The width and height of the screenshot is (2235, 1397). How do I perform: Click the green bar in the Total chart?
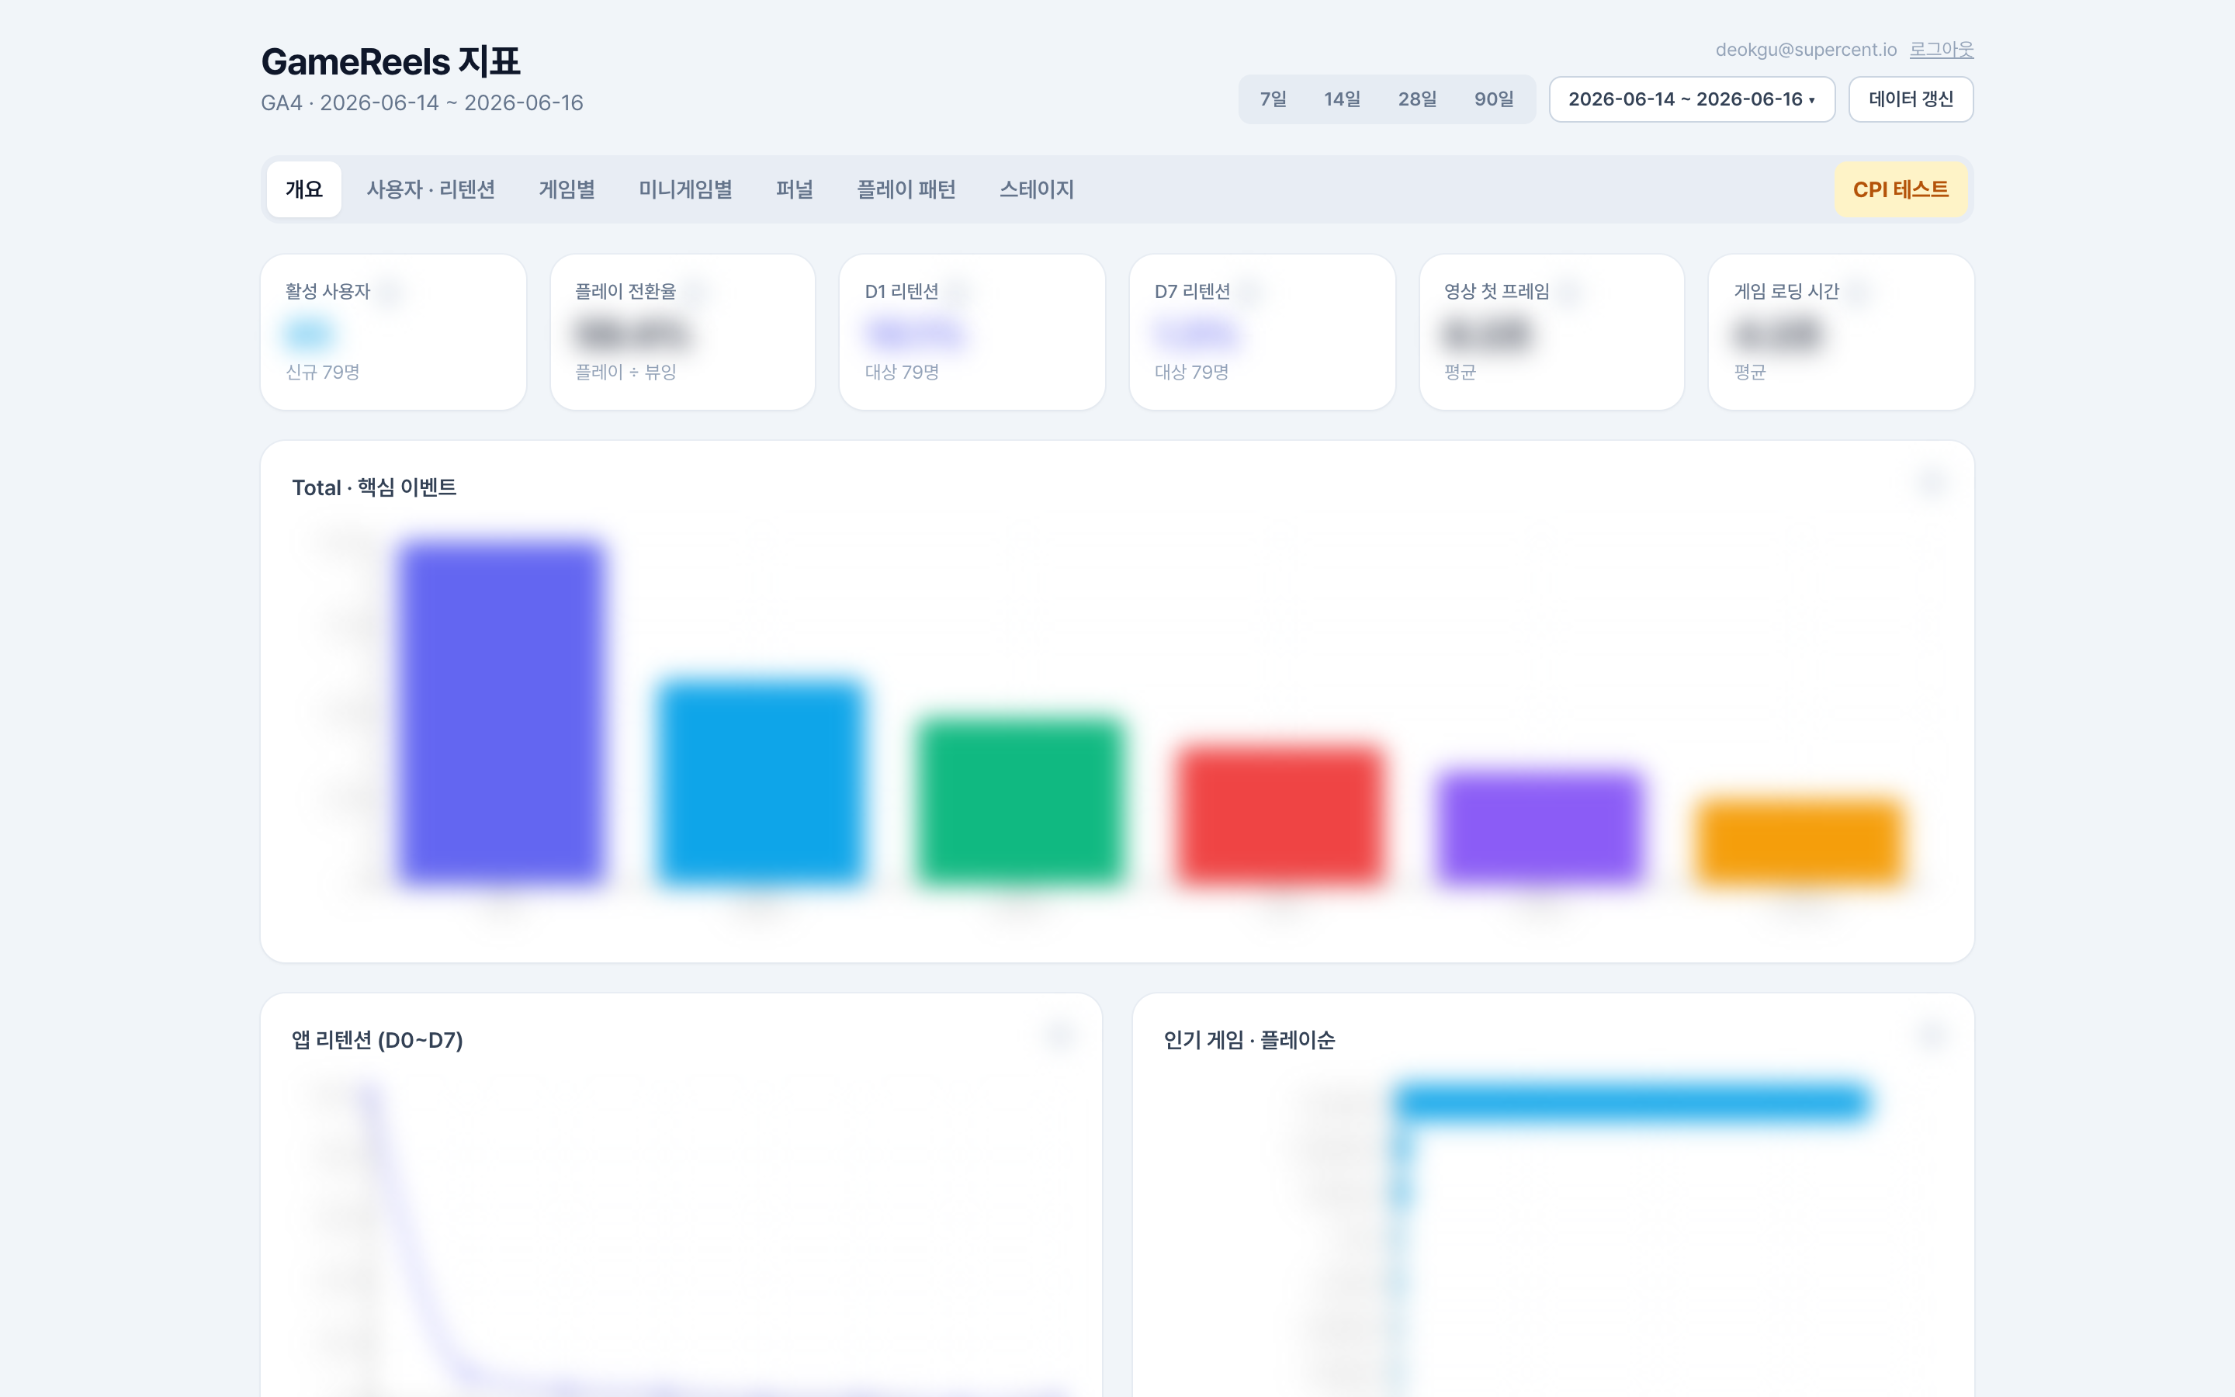(1020, 799)
